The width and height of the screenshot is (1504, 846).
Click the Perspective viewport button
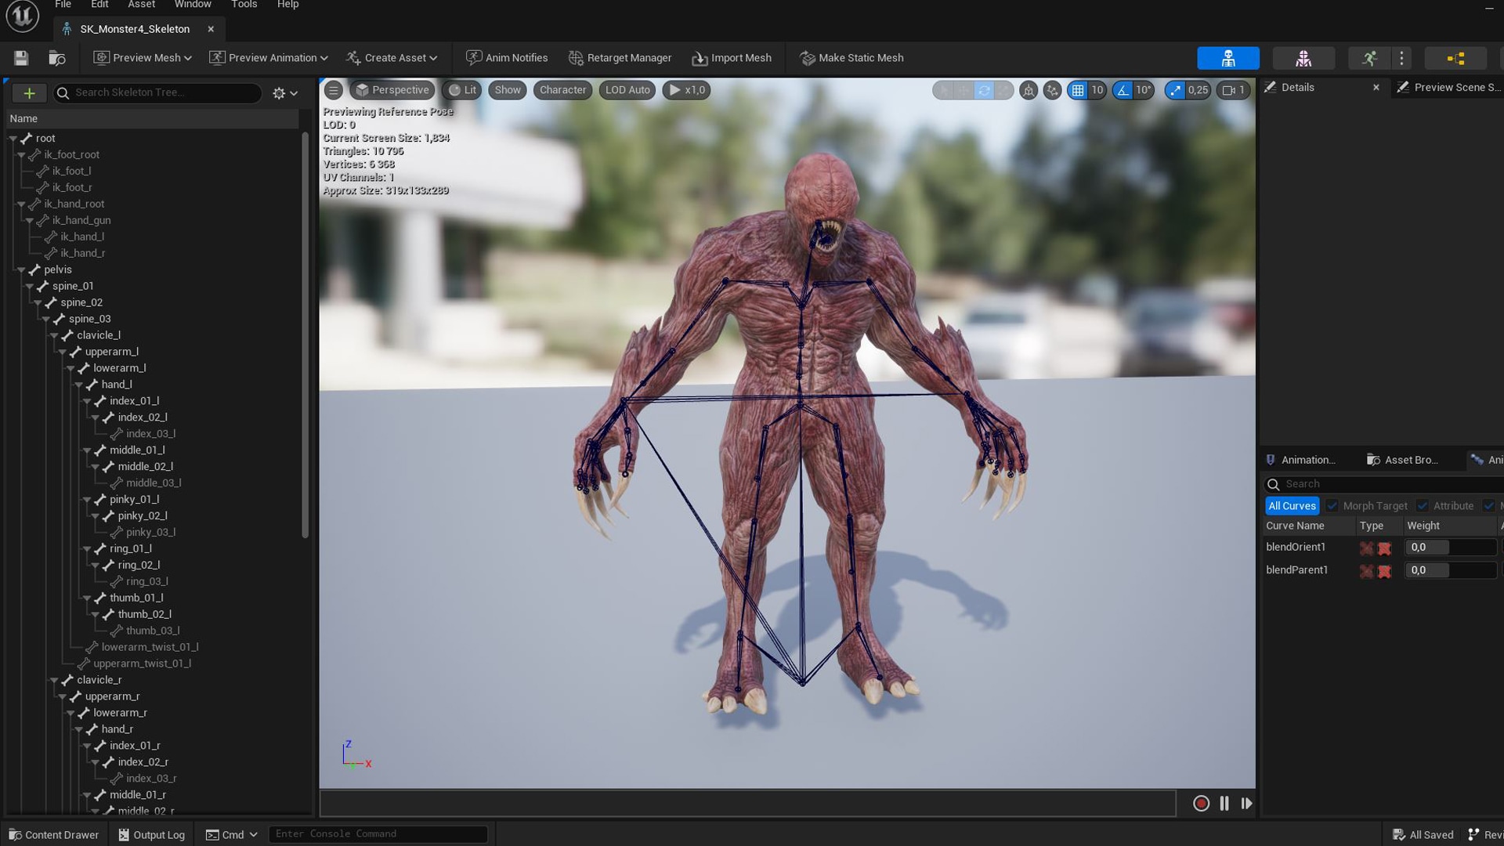point(393,89)
